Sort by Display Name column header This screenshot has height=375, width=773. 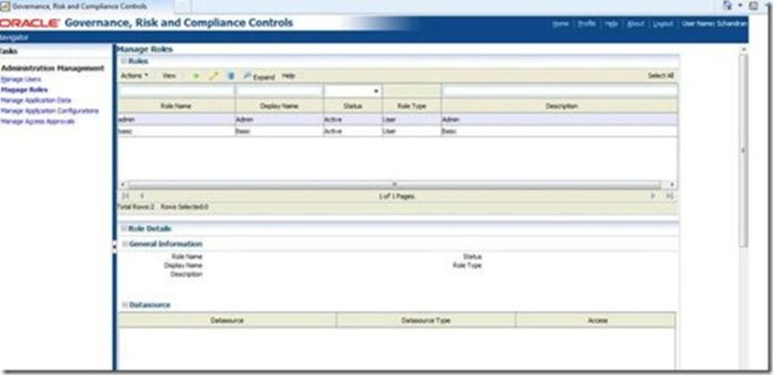[280, 106]
